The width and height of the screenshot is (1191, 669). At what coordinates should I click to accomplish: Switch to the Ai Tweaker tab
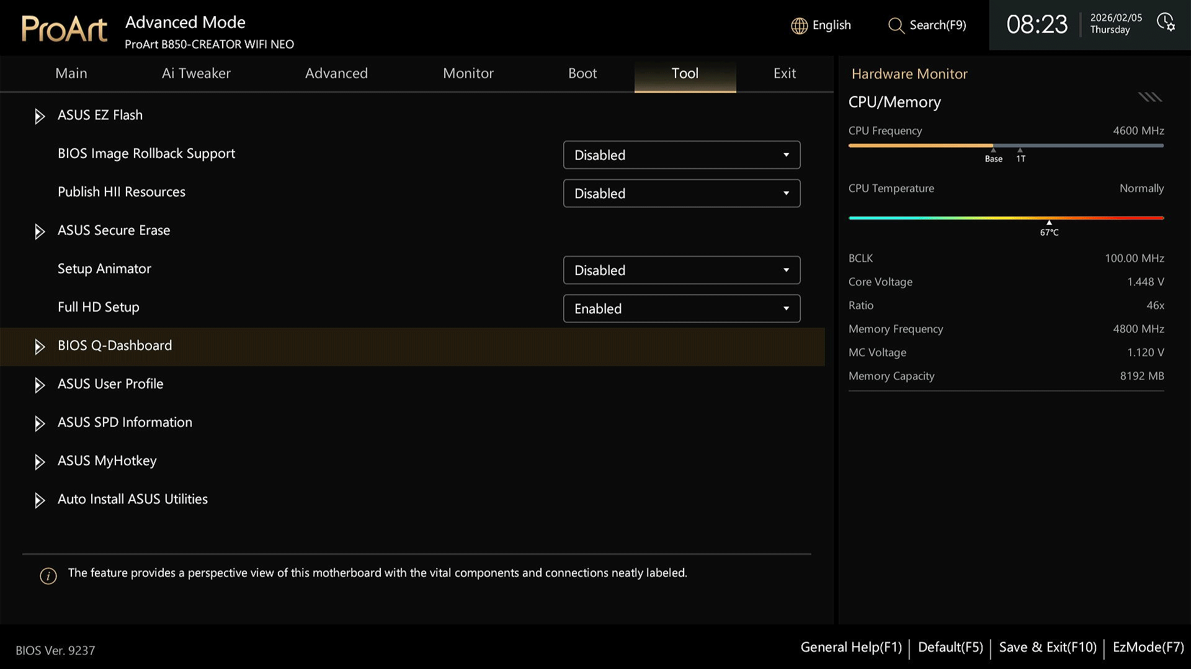coord(196,74)
